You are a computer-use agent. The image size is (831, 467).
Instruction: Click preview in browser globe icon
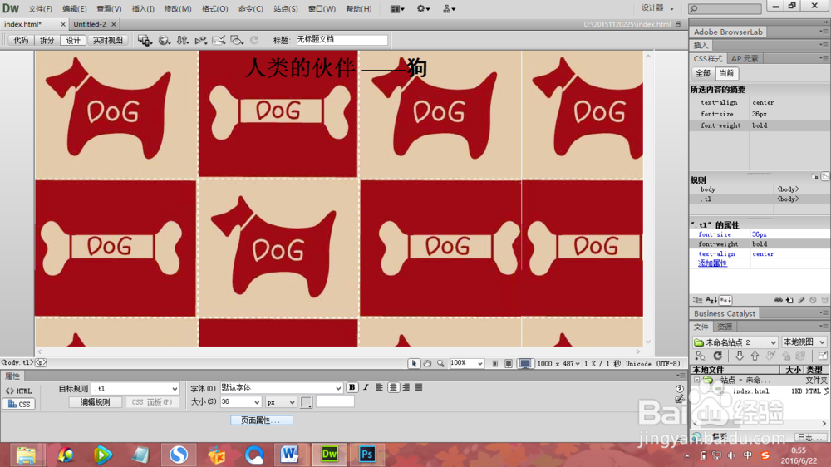click(165, 40)
